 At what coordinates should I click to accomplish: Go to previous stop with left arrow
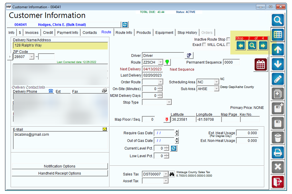(241, 46)
